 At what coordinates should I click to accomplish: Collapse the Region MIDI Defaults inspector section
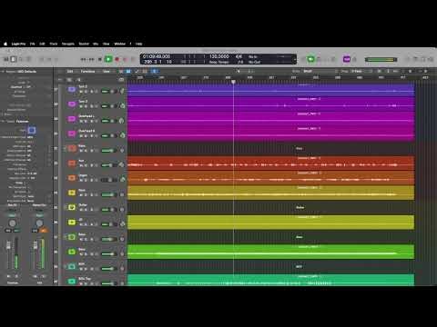point(4,72)
